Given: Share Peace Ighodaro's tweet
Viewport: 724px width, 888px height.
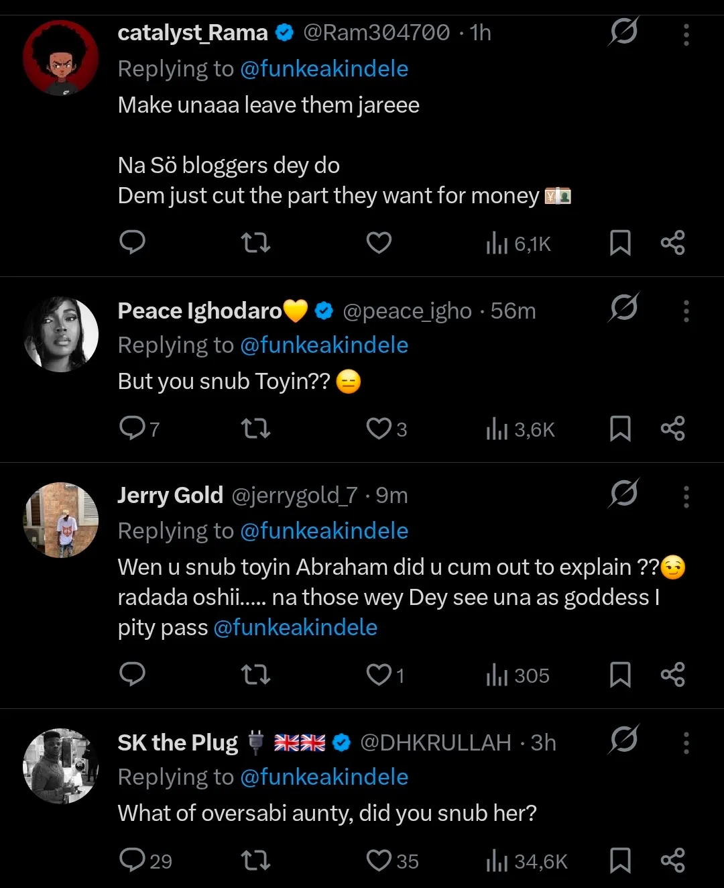Looking at the screenshot, I should [672, 428].
